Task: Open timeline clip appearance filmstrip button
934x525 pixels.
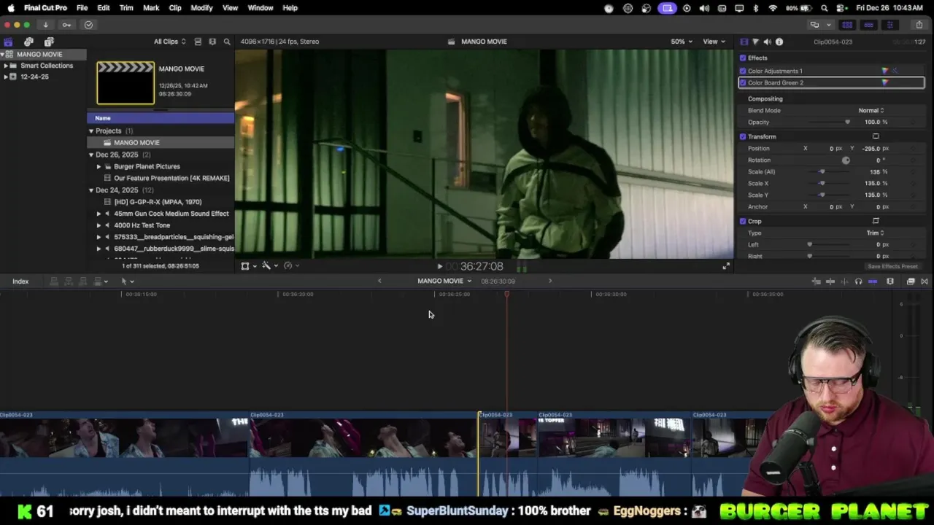Action: (890, 281)
